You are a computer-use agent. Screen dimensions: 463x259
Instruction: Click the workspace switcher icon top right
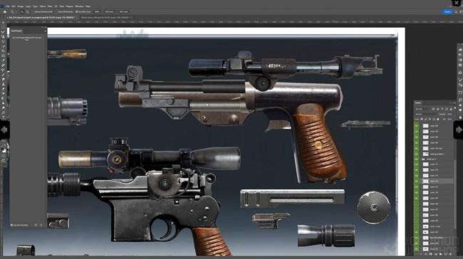click(461, 12)
